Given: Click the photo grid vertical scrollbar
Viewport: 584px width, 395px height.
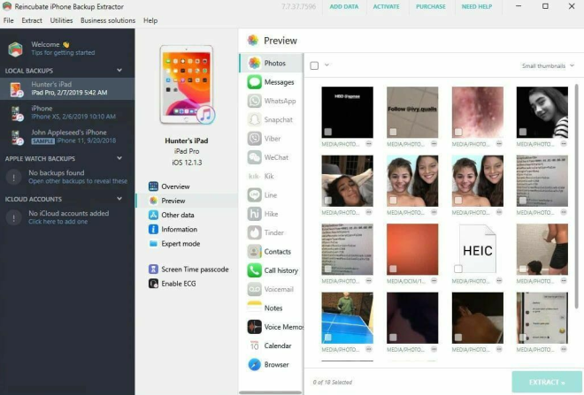Looking at the screenshot, I should [x=577, y=196].
